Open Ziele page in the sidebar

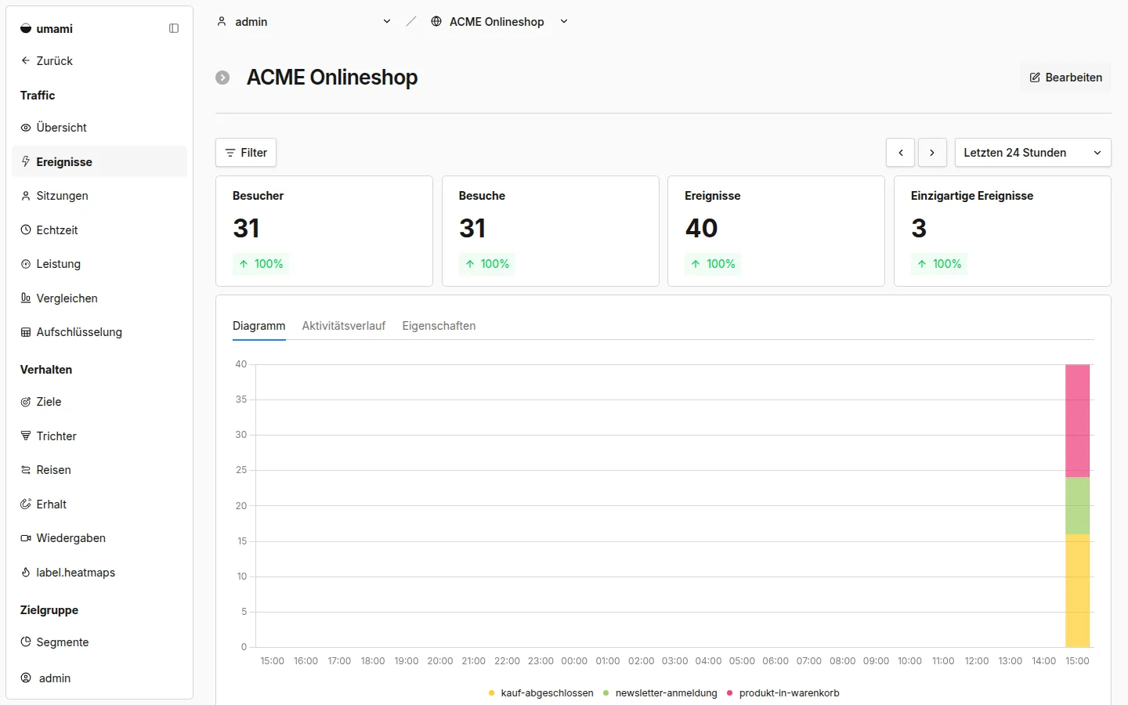pyautogui.click(x=99, y=402)
